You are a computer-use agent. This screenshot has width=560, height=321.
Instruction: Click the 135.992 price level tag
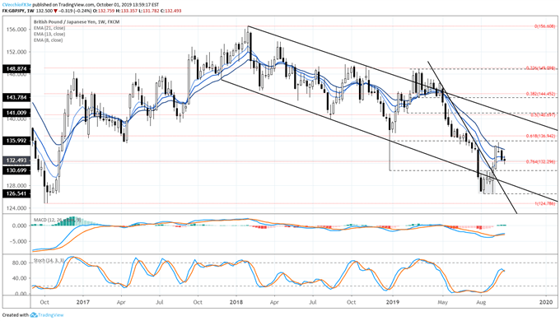click(16, 141)
